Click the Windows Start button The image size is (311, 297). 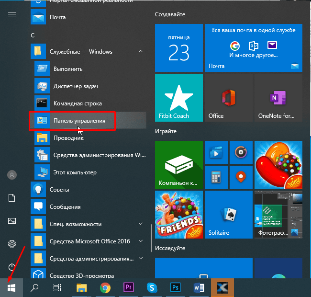[x=11, y=287]
